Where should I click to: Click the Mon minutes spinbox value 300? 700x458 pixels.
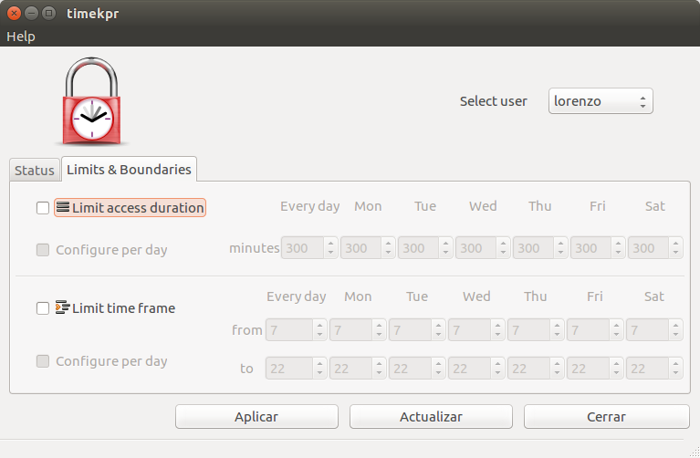click(360, 248)
